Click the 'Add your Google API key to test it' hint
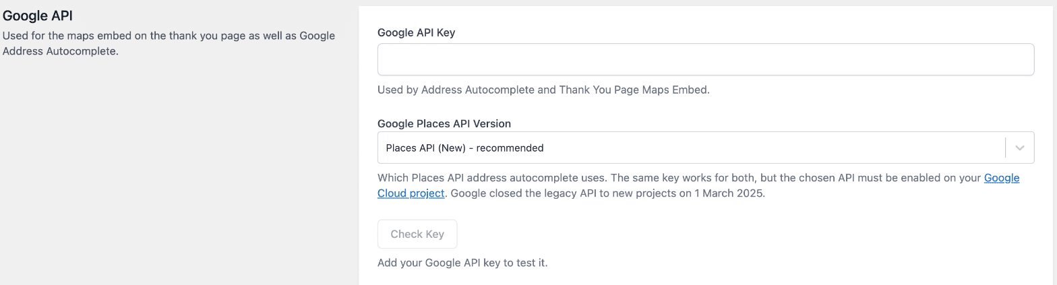Screen dimensions: 1057x285 point(462,262)
